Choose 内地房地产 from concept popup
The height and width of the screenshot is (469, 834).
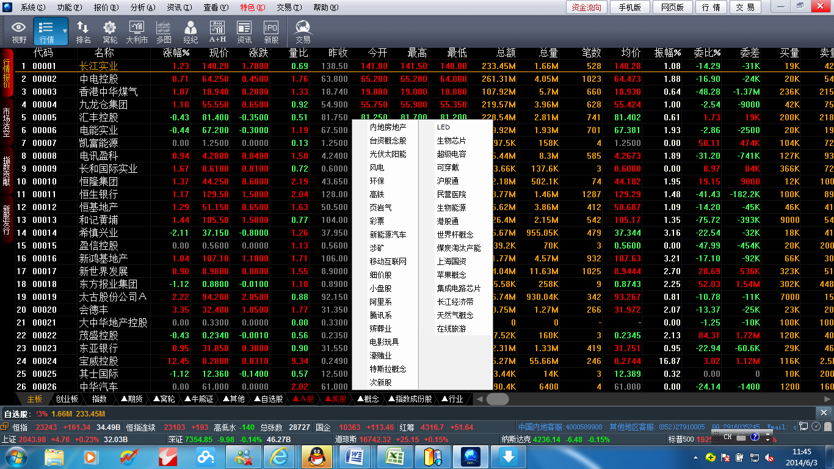(x=388, y=127)
